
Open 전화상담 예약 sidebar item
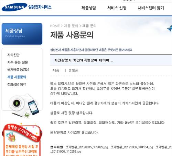tap(17, 84)
